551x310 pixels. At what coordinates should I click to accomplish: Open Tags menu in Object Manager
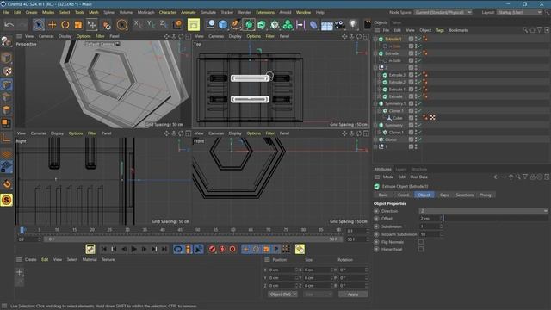click(x=440, y=30)
